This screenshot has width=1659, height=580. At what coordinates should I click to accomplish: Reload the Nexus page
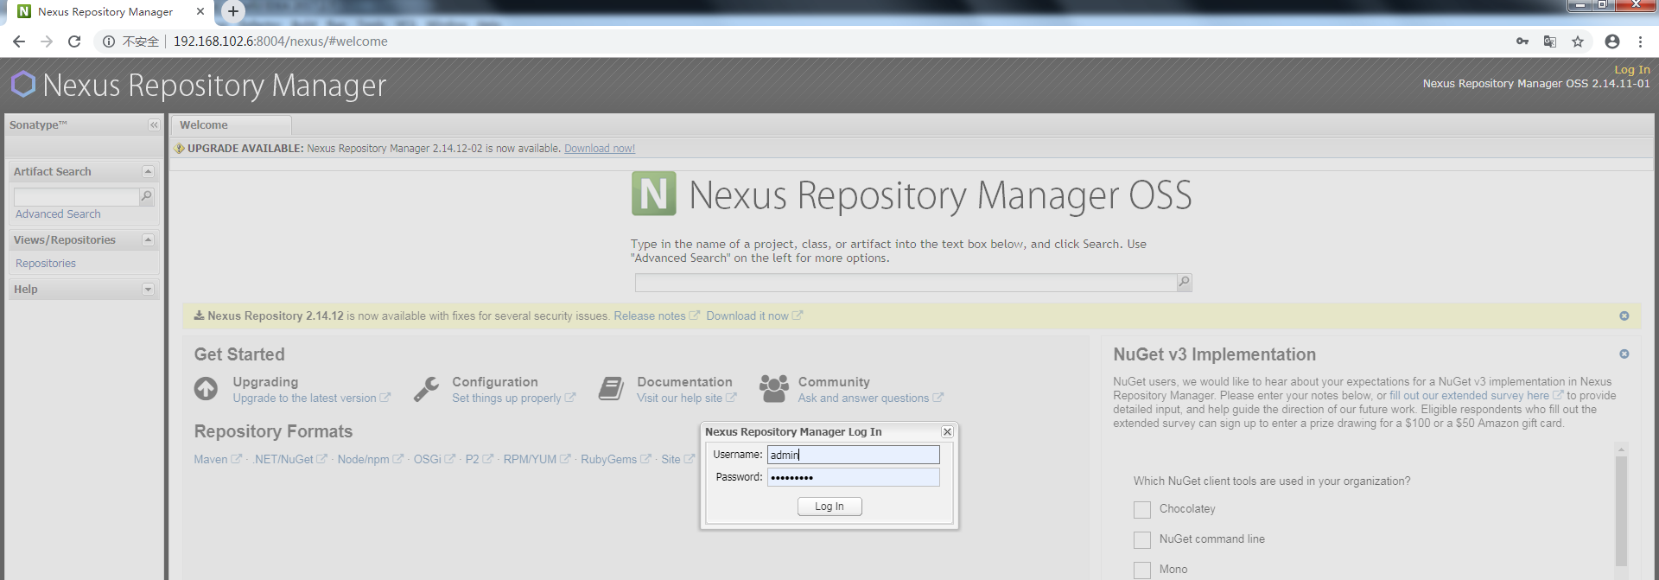74,41
